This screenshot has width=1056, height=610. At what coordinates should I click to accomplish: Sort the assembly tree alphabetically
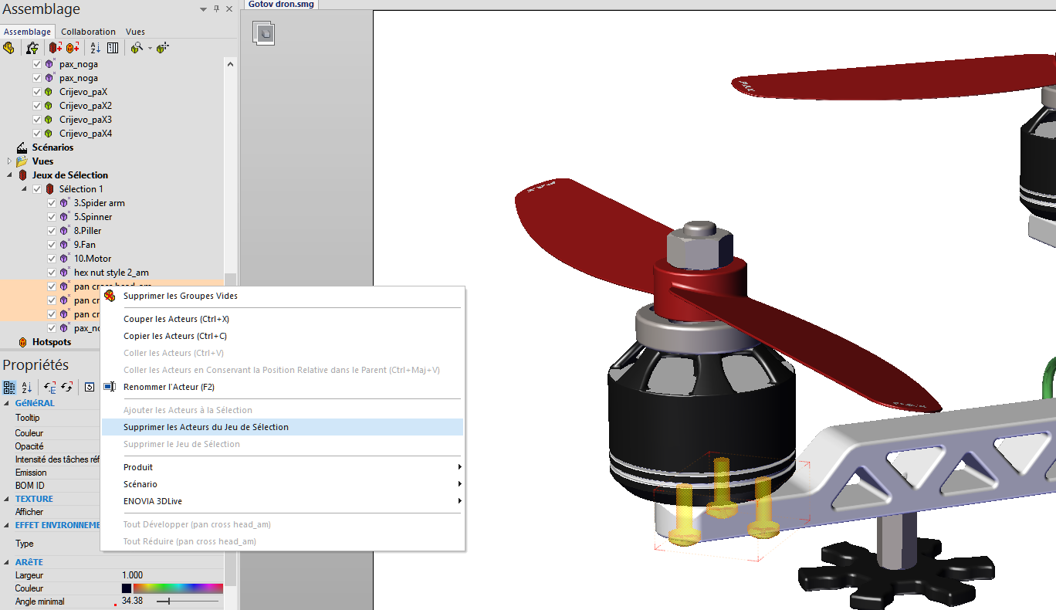pyautogui.click(x=96, y=48)
